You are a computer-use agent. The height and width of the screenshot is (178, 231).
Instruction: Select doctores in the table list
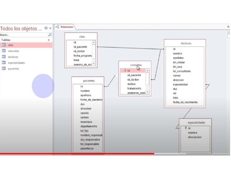click(13, 57)
